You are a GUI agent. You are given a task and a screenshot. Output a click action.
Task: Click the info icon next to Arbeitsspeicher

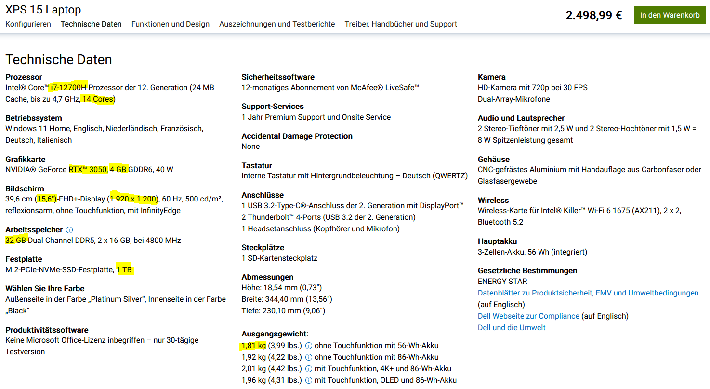pyautogui.click(x=69, y=230)
